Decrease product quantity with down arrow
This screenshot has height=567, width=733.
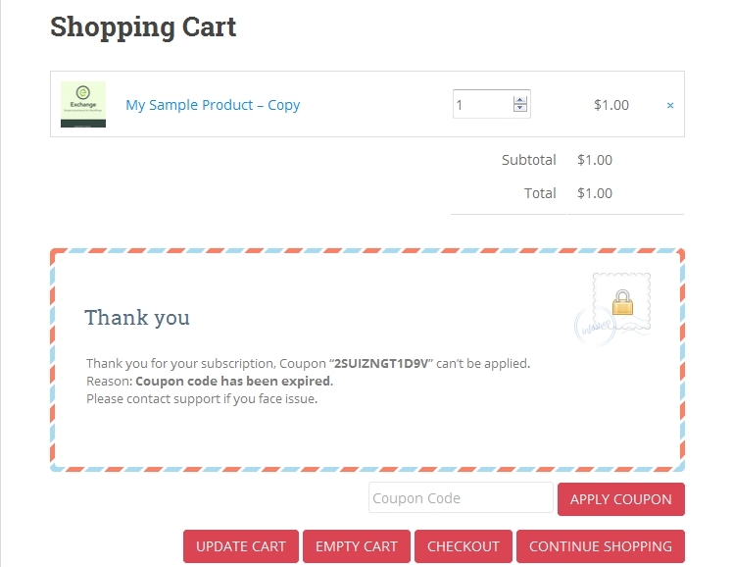coord(520,109)
